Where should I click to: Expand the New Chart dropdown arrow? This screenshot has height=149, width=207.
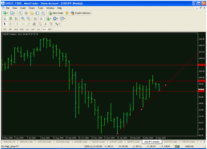(x=8, y=13)
